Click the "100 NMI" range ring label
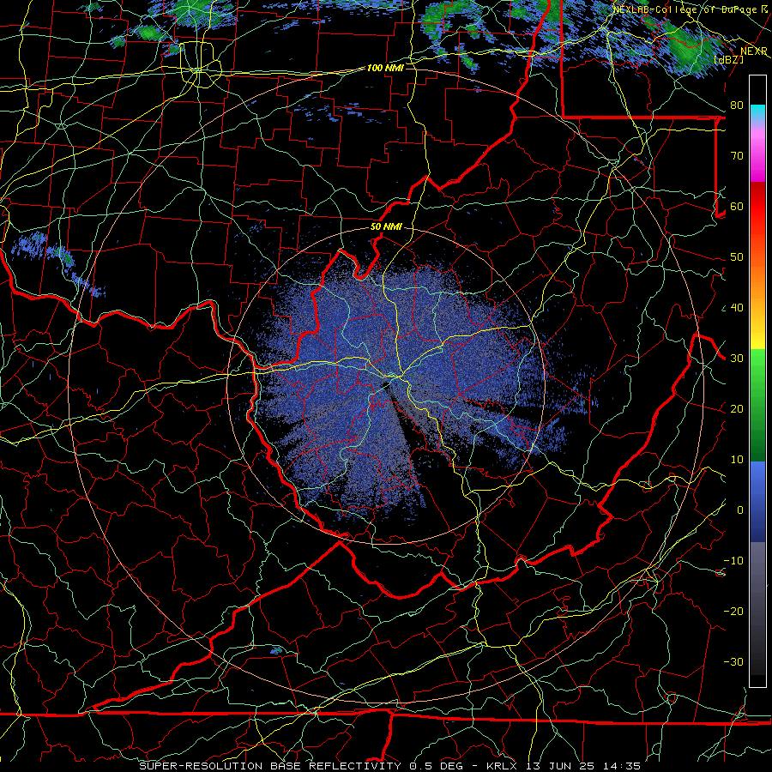This screenshot has width=772, height=772. (385, 68)
